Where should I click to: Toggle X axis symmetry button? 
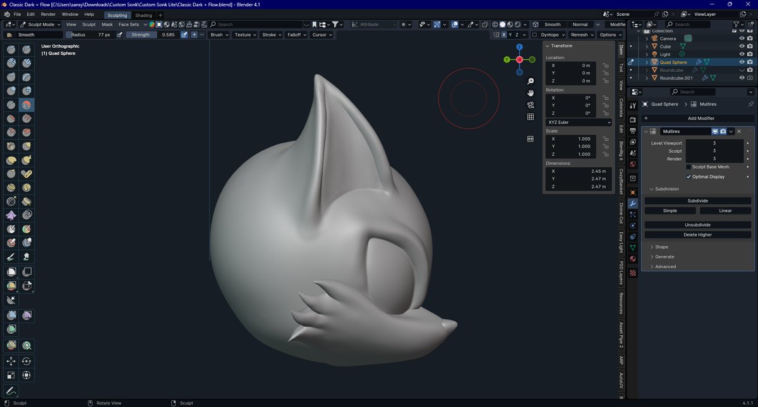pyautogui.click(x=503, y=35)
